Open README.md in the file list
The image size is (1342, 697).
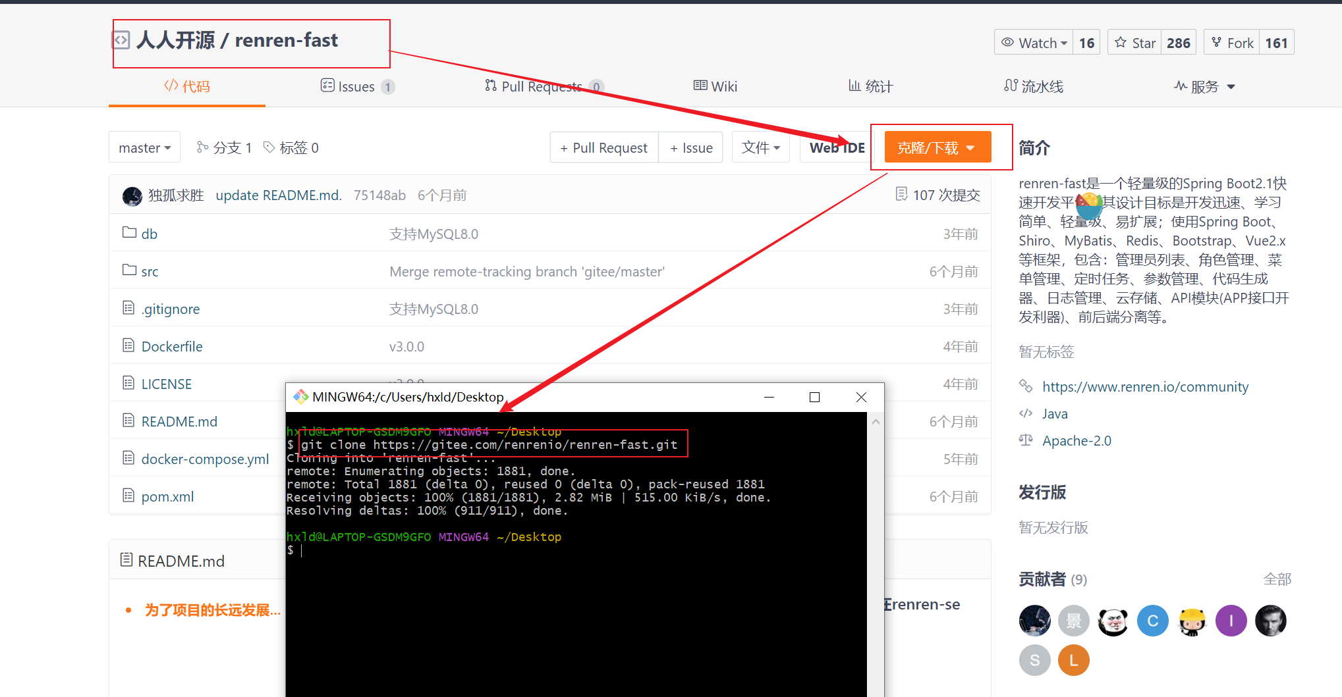179,421
